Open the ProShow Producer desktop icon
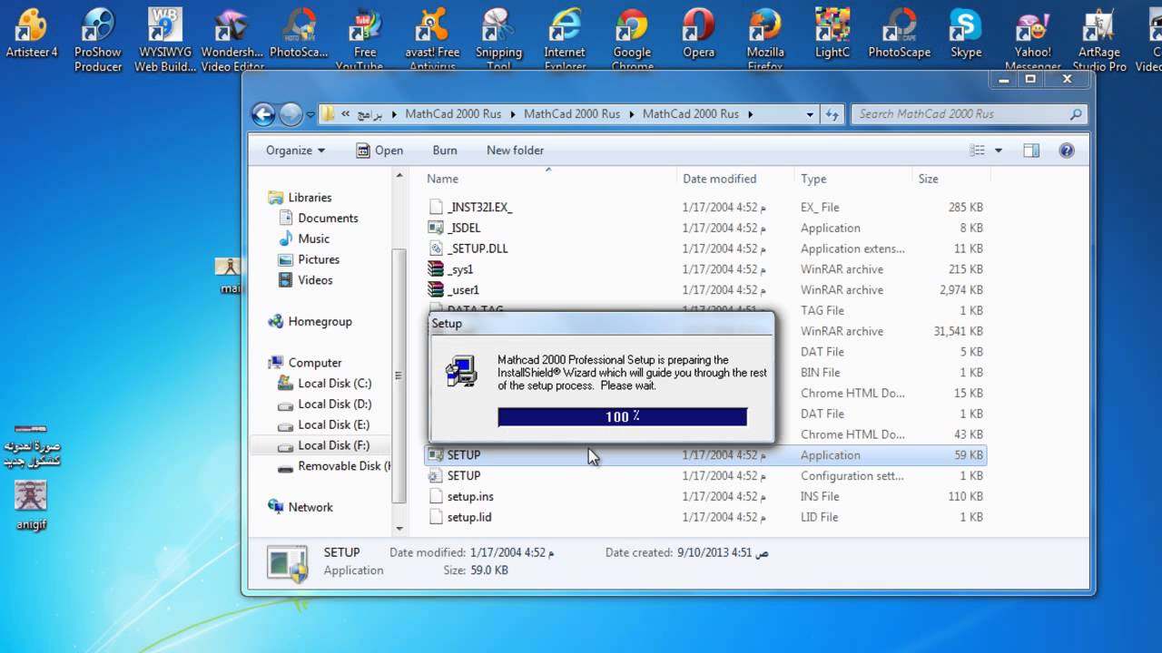The width and height of the screenshot is (1162, 653). 98,38
